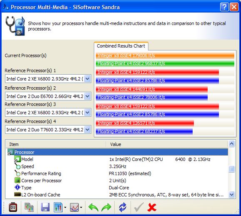The height and width of the screenshot is (216, 241).
Task: Click the copy results charts icon
Action: click(29, 207)
